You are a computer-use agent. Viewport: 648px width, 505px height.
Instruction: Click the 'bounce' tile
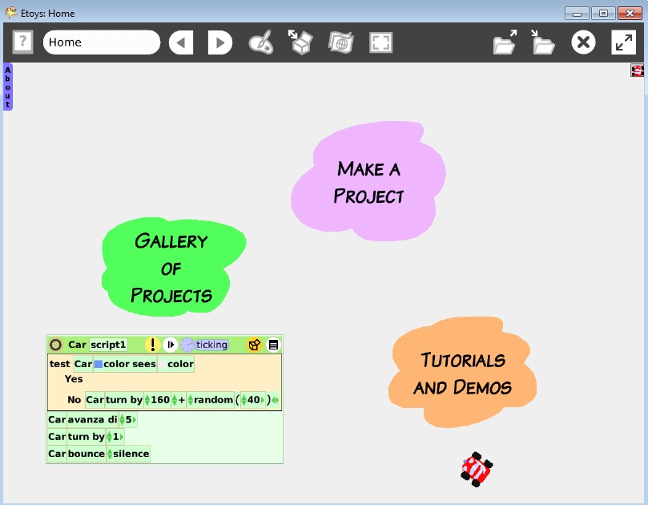pos(86,454)
